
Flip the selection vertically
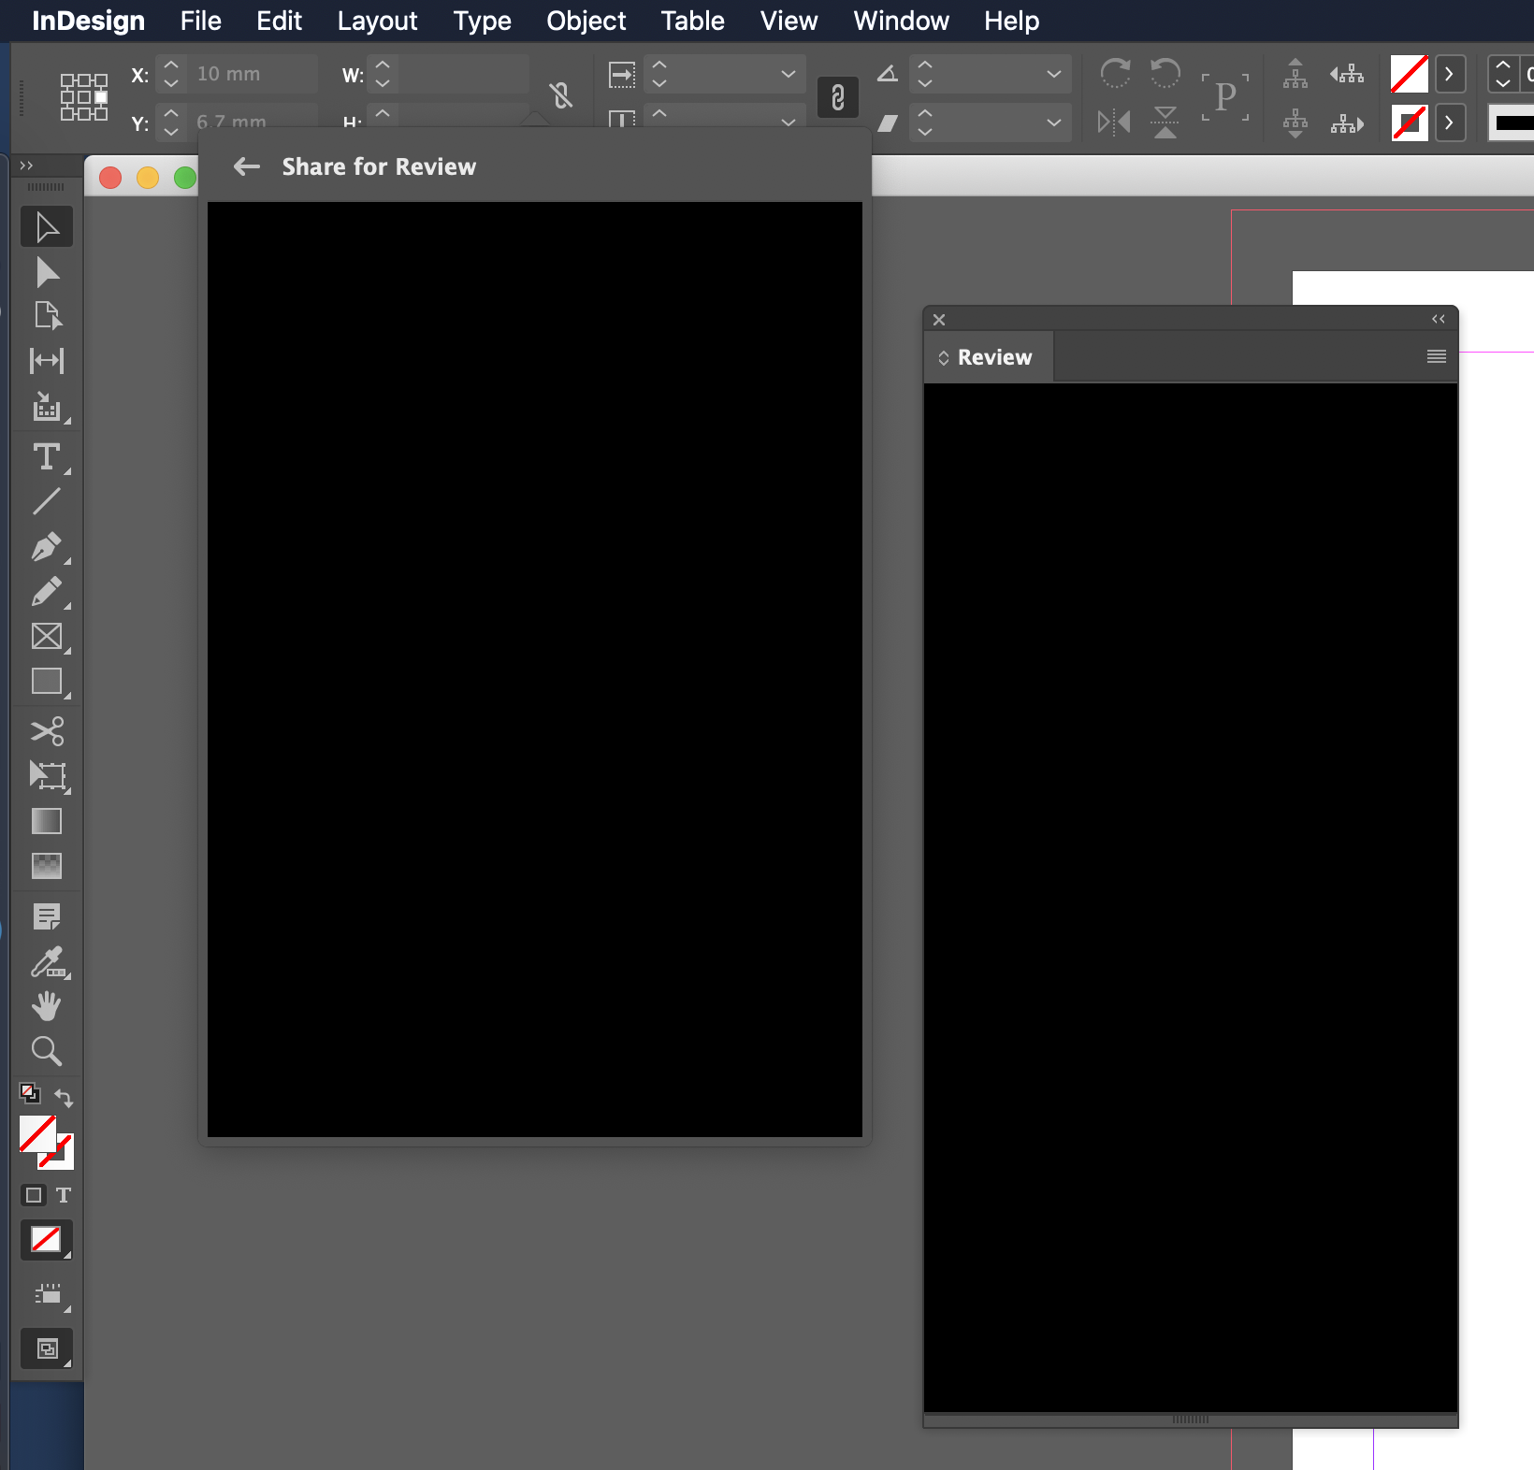pyautogui.click(x=1164, y=122)
